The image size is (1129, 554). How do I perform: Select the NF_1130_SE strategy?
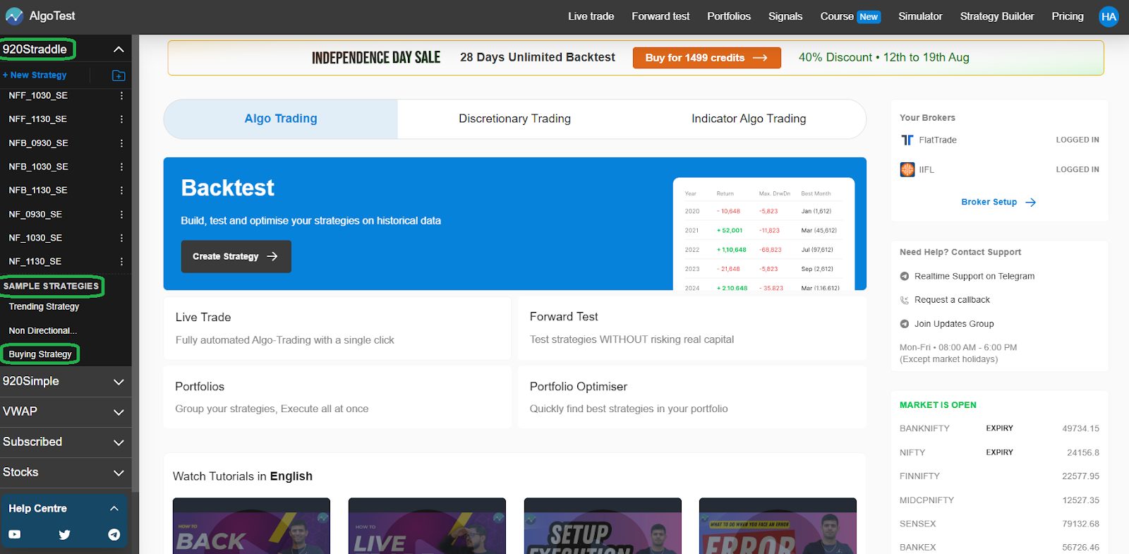click(x=35, y=262)
